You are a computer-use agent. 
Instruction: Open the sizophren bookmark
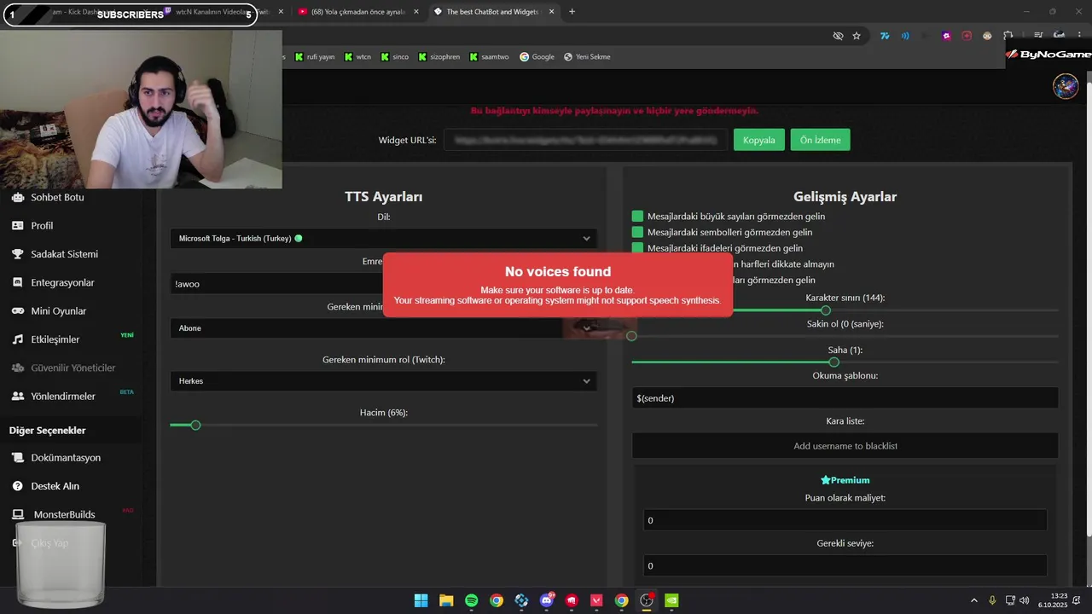(439, 57)
